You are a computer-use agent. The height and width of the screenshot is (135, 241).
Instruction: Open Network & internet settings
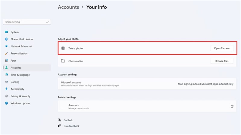[27, 46]
